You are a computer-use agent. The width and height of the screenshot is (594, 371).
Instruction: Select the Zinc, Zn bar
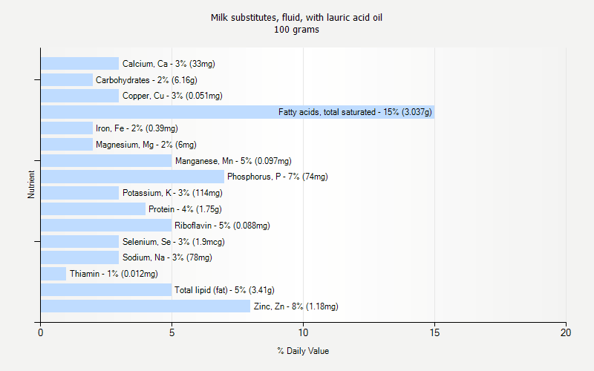[x=146, y=306]
